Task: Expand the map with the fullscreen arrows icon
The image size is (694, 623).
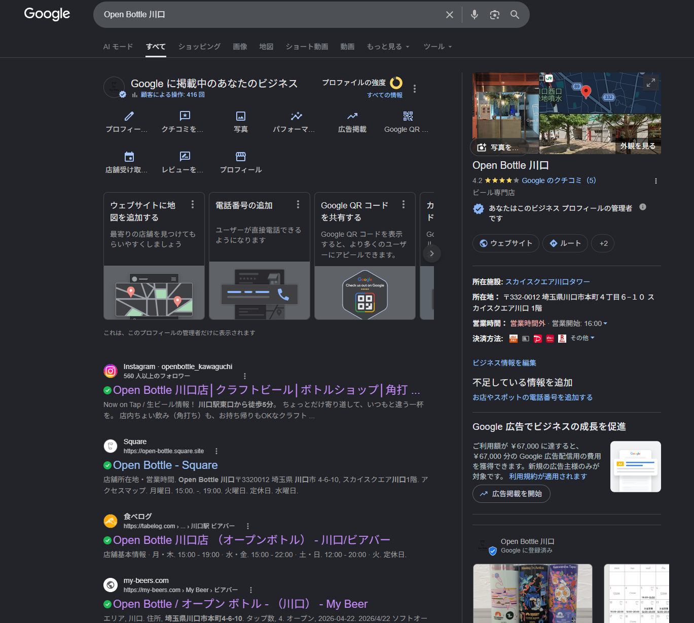Action: pyautogui.click(x=651, y=82)
